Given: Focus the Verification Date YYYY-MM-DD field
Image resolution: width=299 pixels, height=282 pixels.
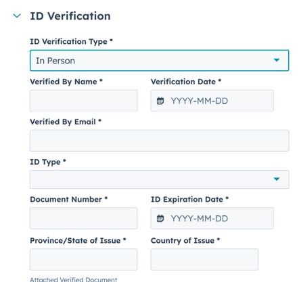Looking at the screenshot, I should (212, 101).
